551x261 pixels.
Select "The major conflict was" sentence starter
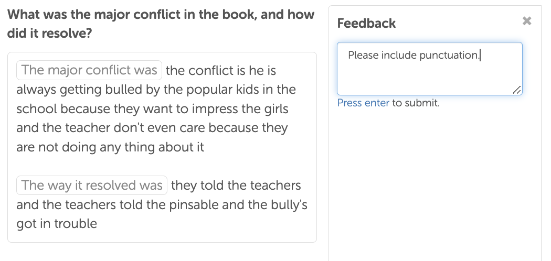click(x=89, y=70)
